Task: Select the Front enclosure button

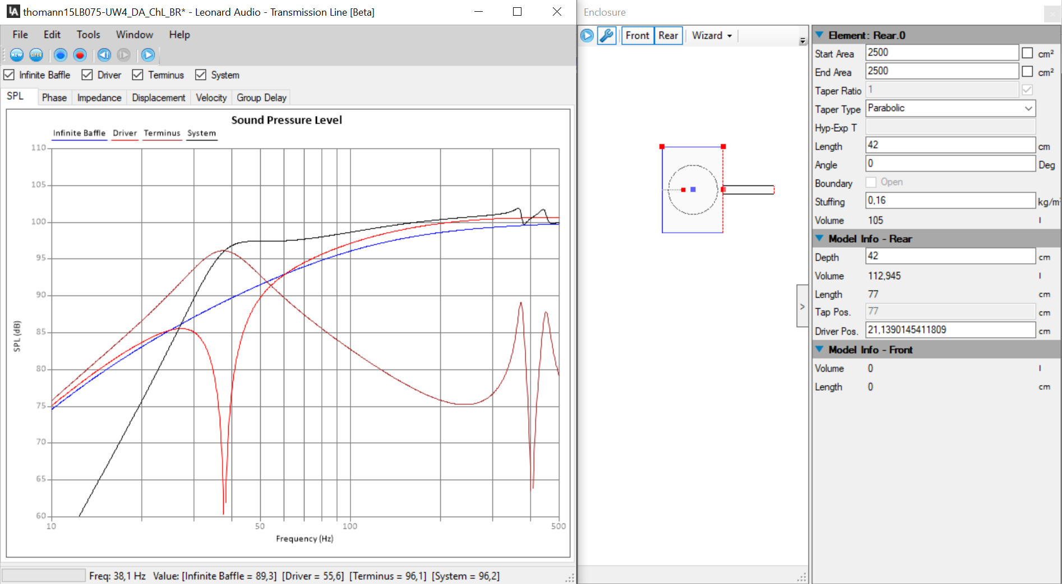Action: click(x=637, y=36)
